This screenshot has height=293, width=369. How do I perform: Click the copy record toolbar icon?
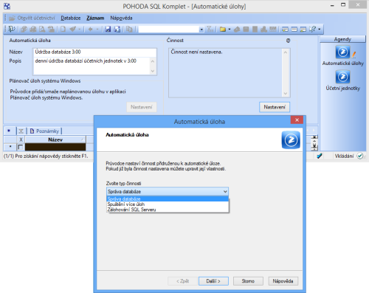[129, 30]
